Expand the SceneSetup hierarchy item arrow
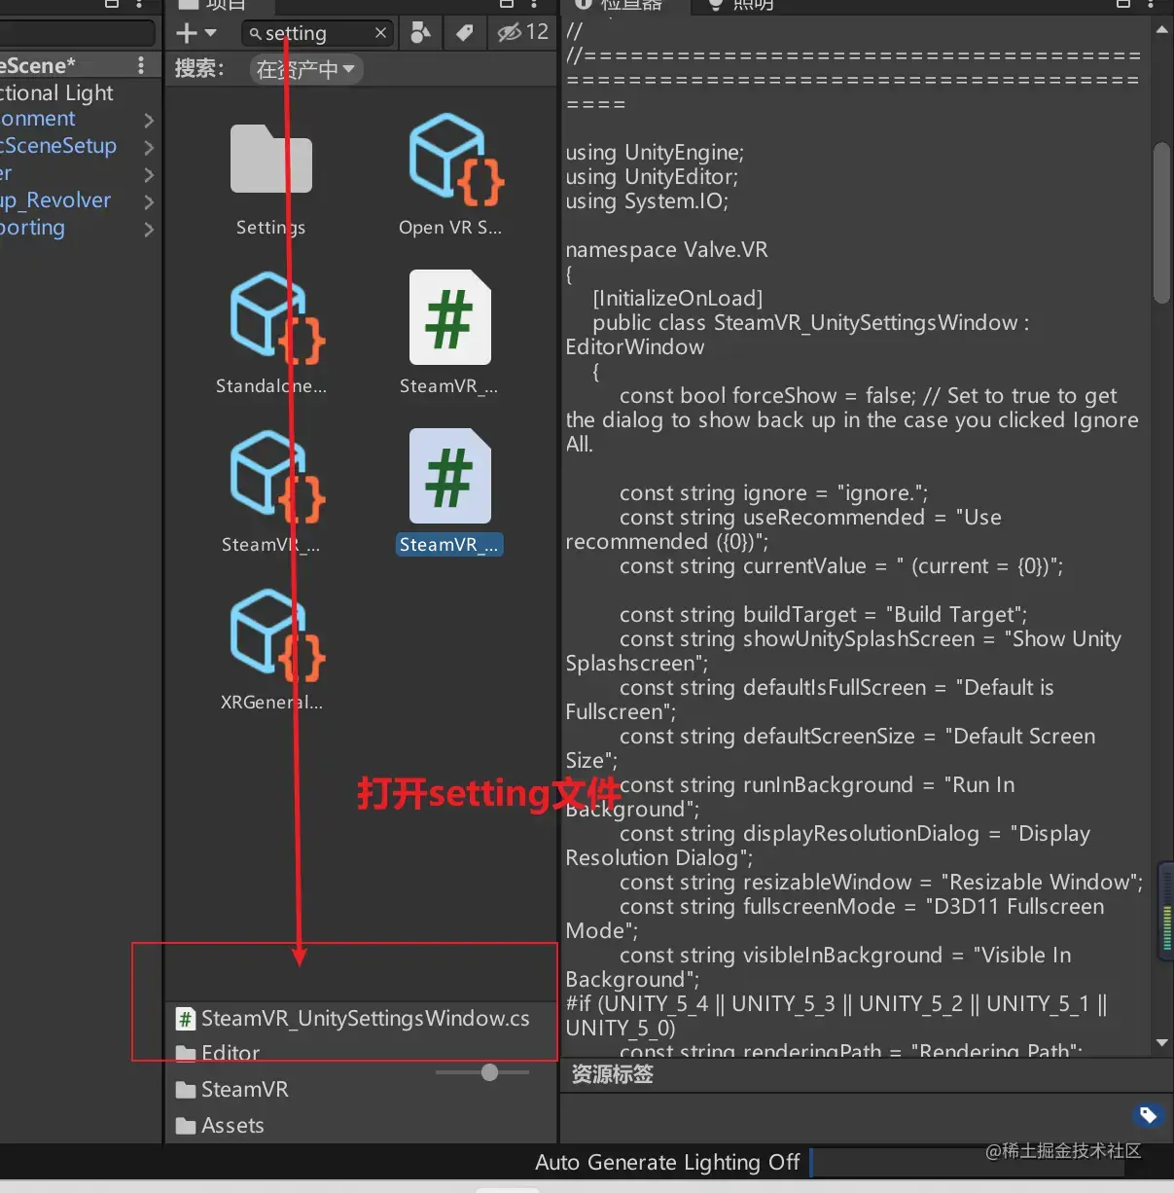This screenshot has width=1174, height=1193. (x=149, y=147)
